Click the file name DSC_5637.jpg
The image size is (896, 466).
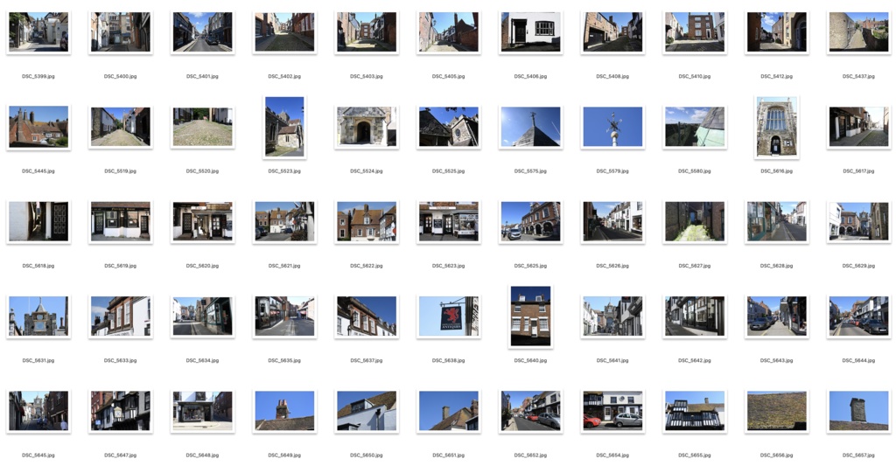point(367,360)
